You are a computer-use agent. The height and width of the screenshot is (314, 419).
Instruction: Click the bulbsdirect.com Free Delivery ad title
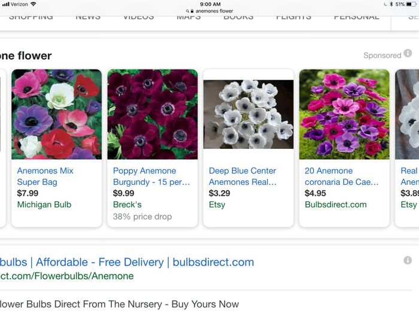pyautogui.click(x=127, y=262)
